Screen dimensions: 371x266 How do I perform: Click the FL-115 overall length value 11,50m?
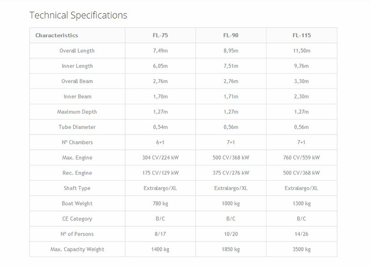pyautogui.click(x=301, y=51)
